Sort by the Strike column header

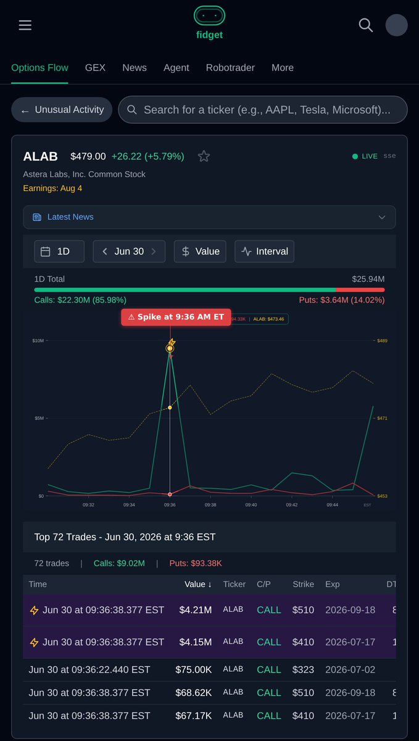click(304, 584)
